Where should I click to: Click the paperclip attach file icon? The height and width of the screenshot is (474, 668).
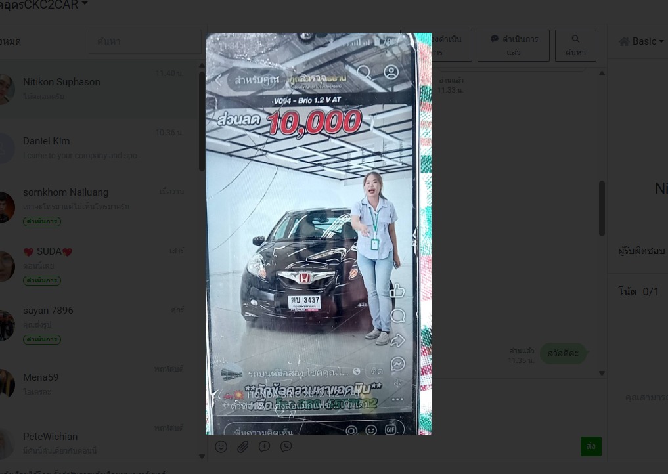pos(243,446)
